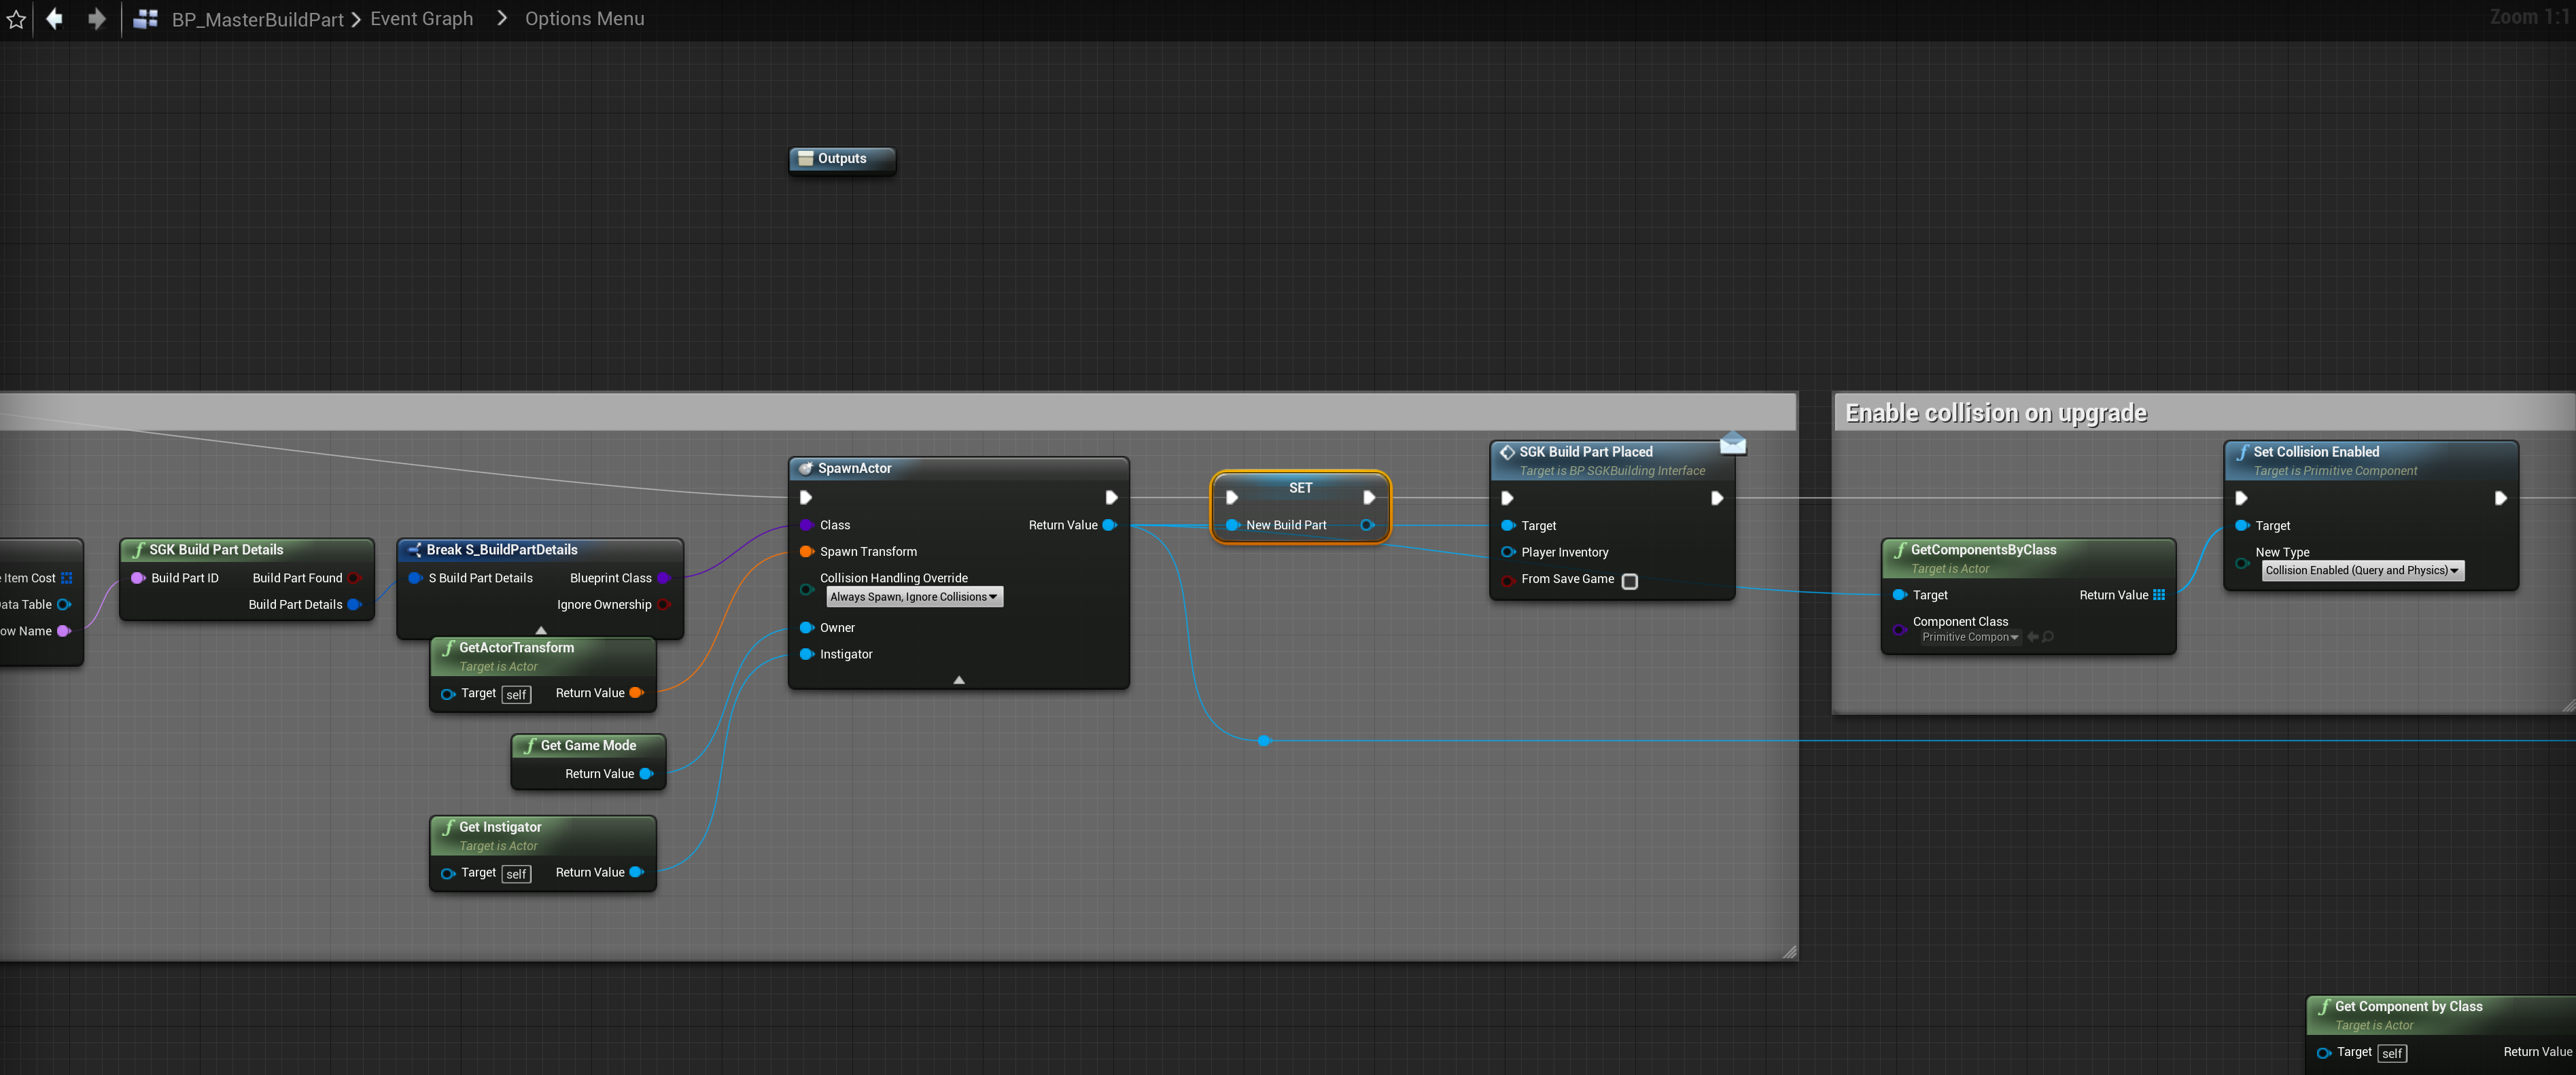Open the BP_MasterBuildPart breadcrumb

pyautogui.click(x=257, y=20)
